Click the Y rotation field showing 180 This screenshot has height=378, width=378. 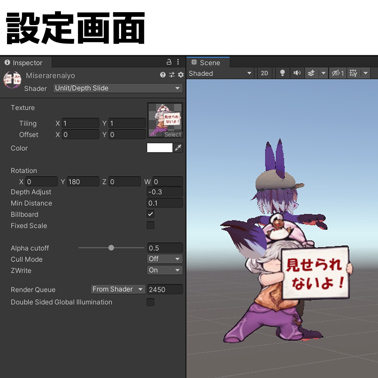click(82, 181)
